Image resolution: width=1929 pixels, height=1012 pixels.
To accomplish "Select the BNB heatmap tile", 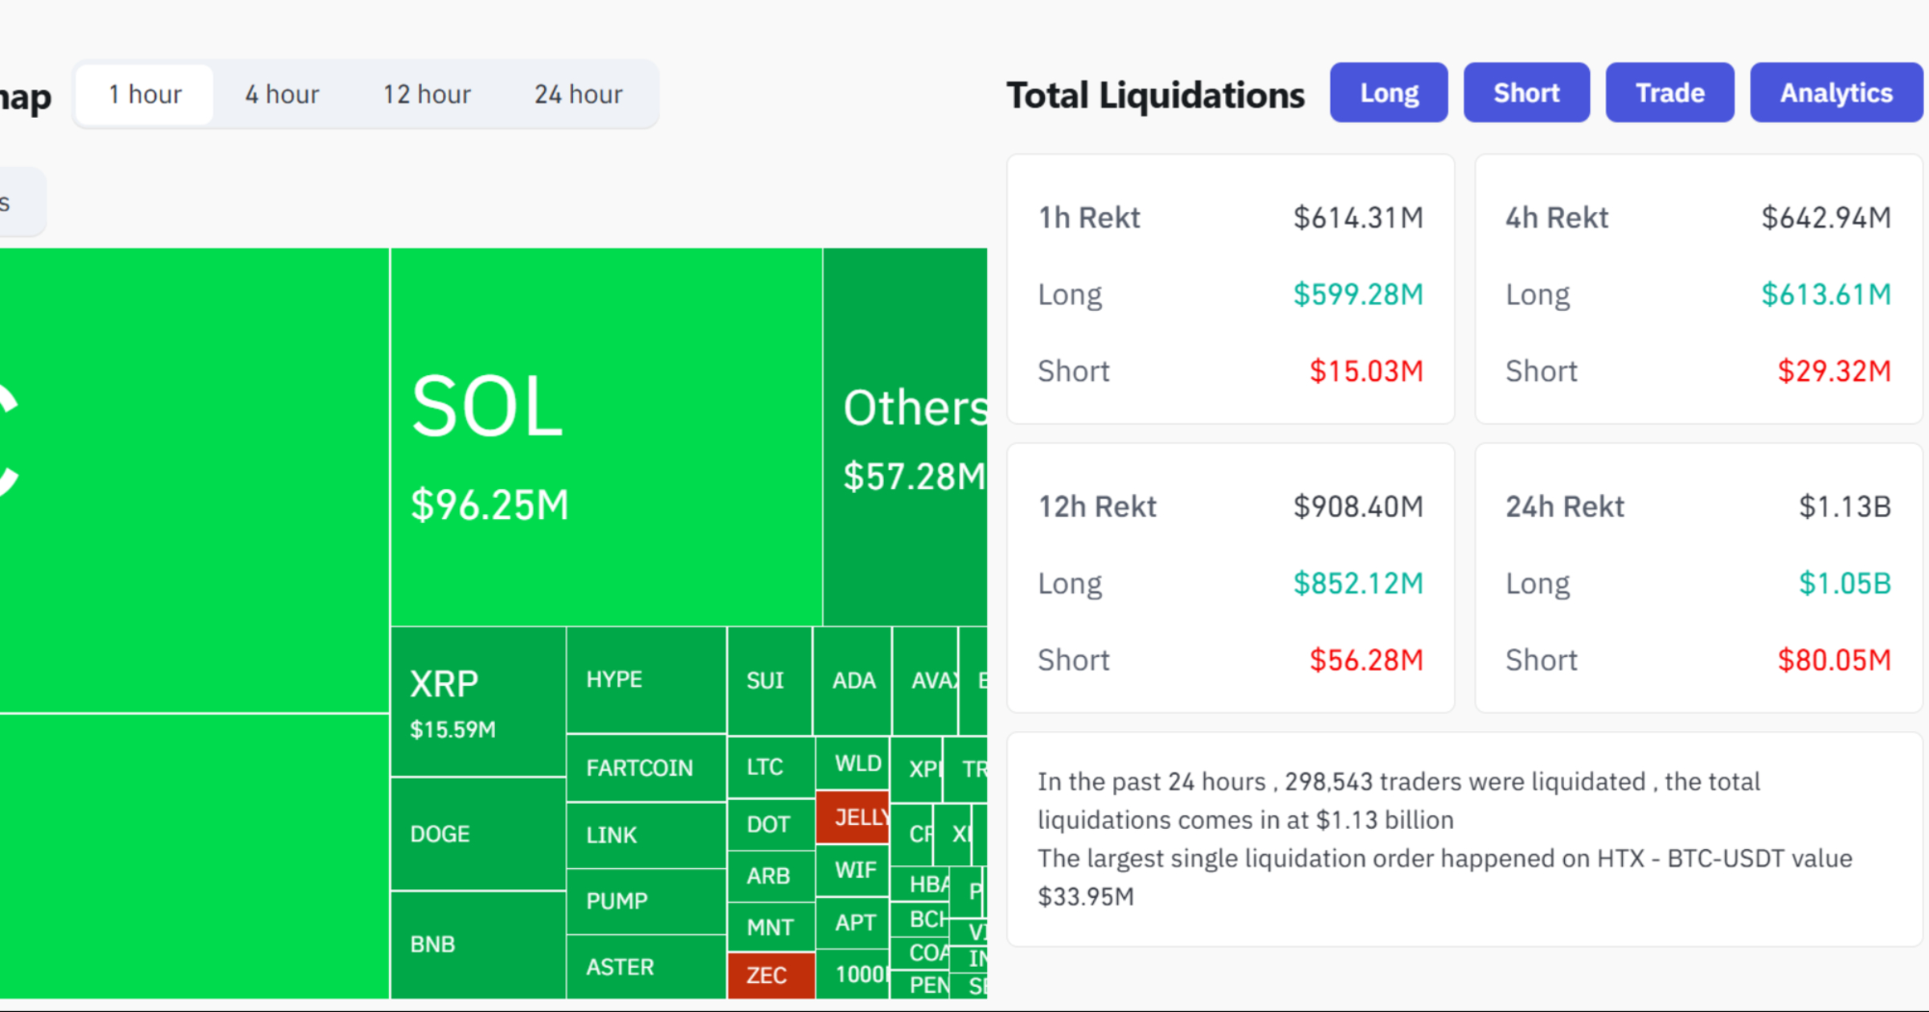I will [478, 945].
